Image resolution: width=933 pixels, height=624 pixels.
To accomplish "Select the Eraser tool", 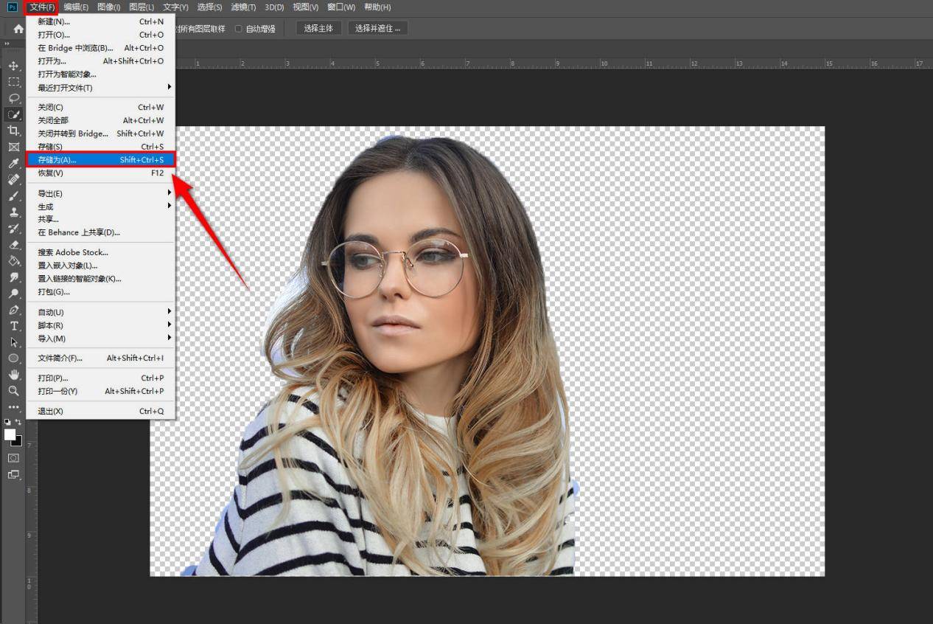I will (13, 244).
